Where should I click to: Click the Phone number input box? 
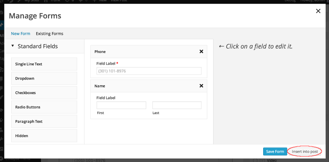click(x=149, y=71)
